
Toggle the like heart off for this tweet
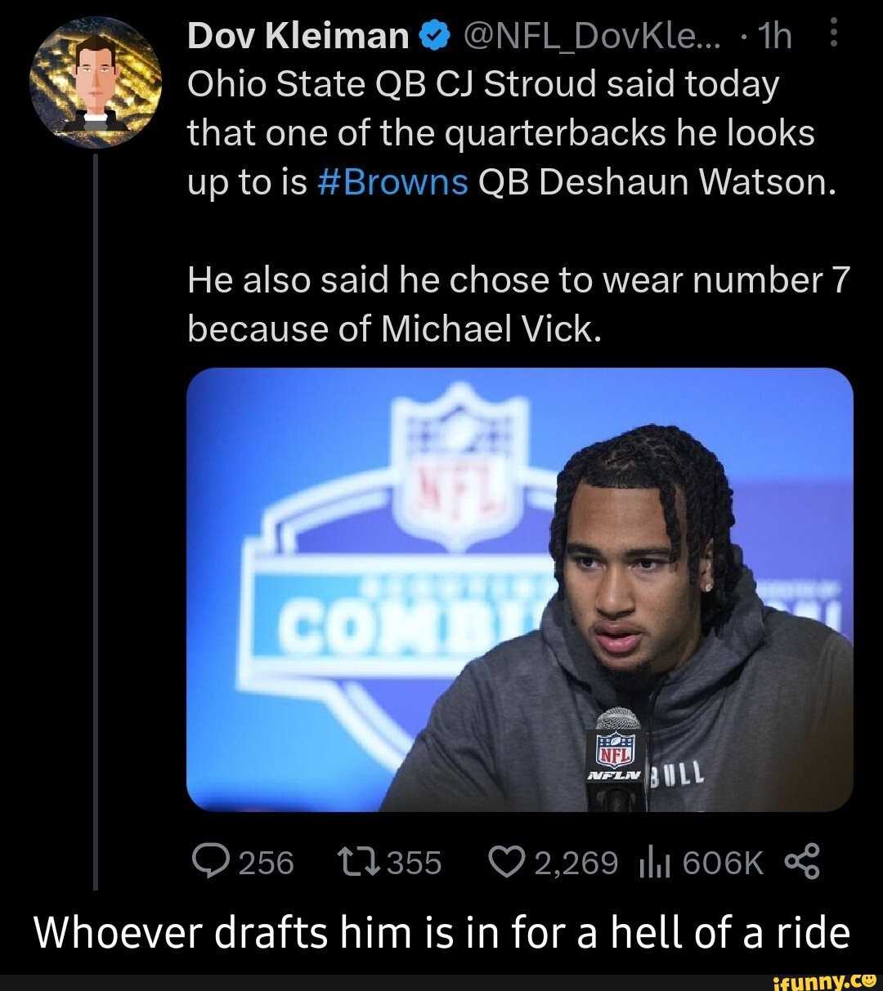[509, 859]
